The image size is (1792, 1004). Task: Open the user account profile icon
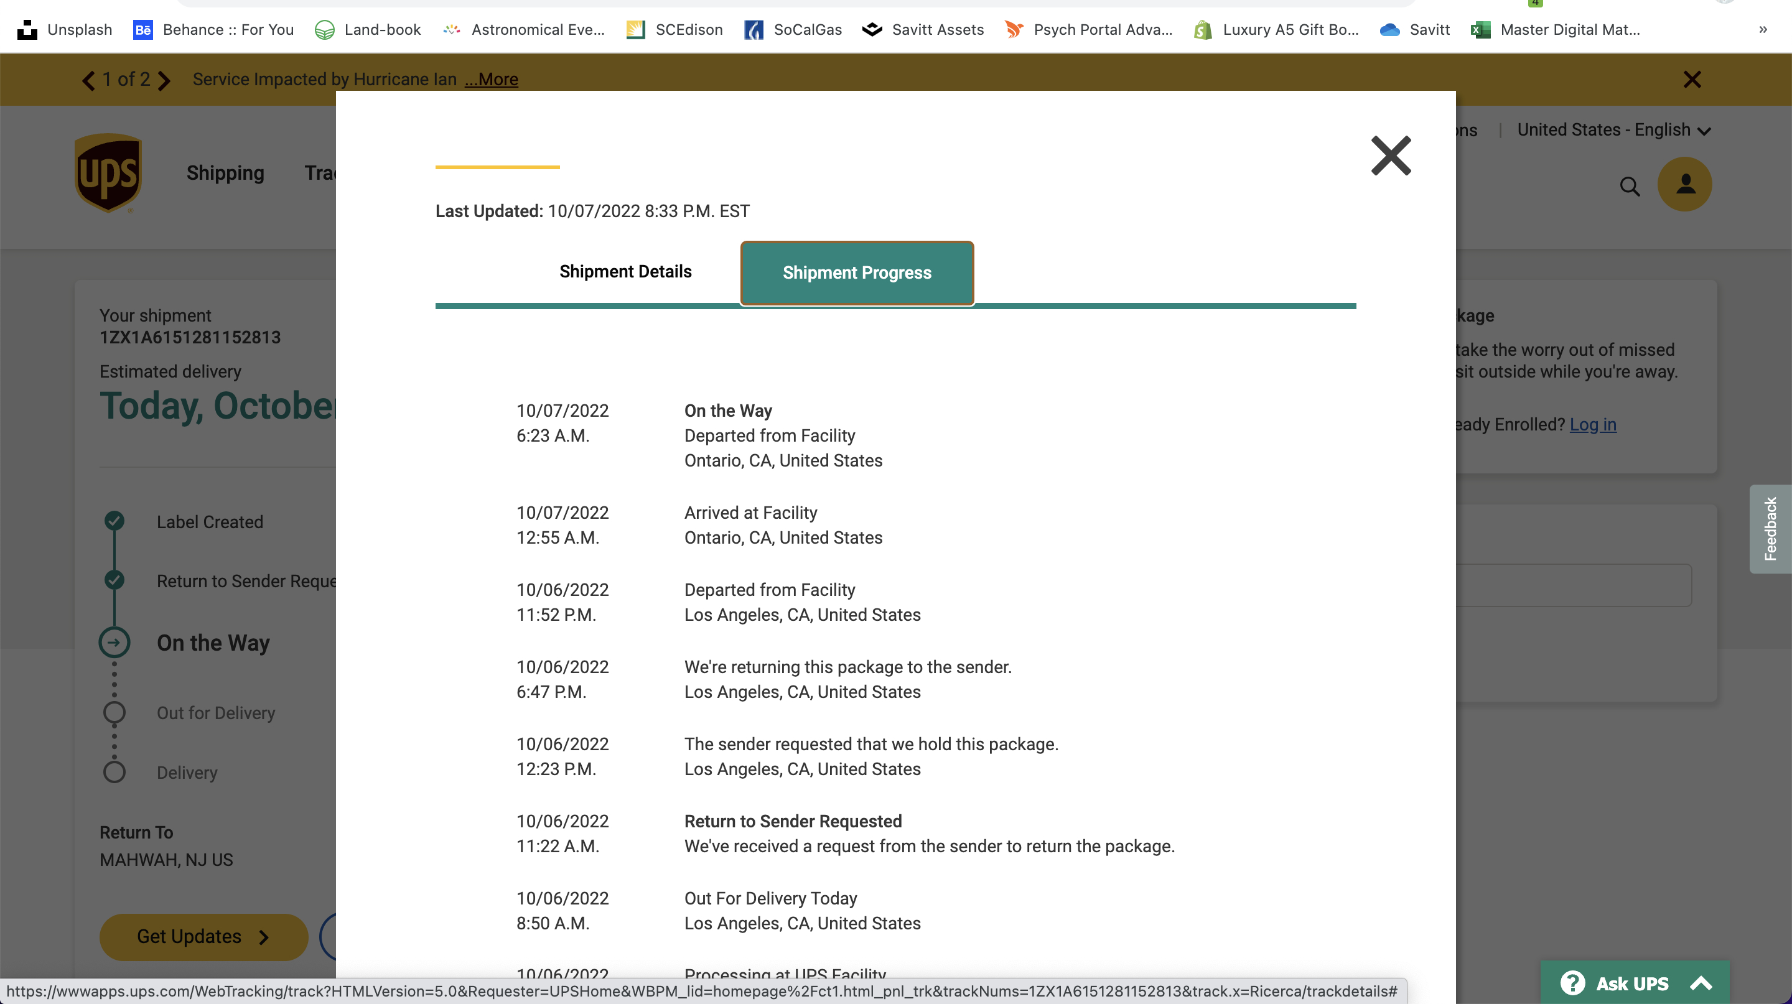click(x=1684, y=184)
